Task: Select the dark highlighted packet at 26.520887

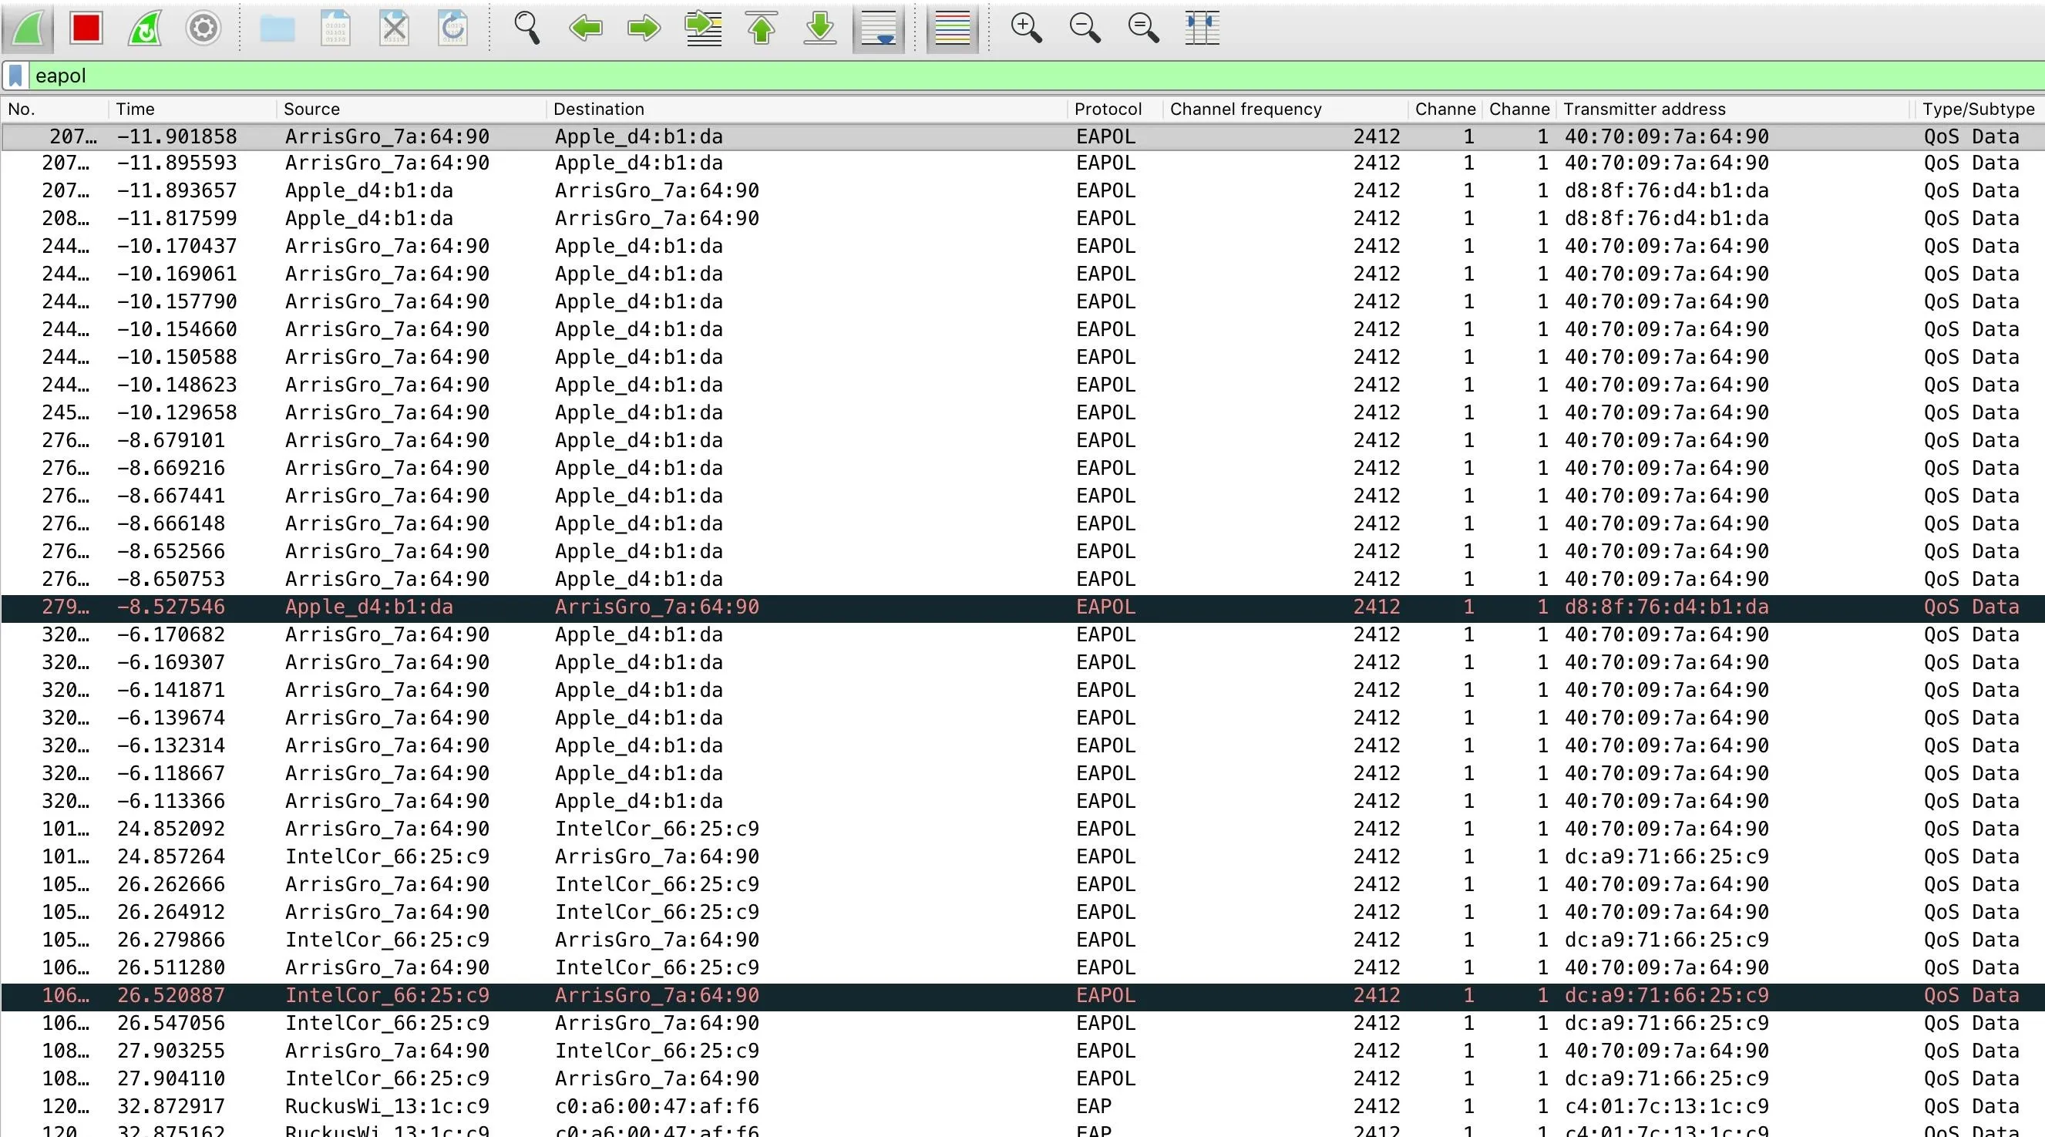Action: 1022,996
